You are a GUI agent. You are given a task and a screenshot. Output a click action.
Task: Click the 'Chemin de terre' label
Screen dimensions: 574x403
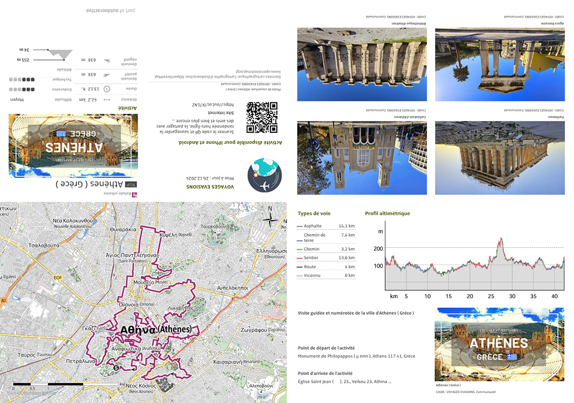point(315,237)
